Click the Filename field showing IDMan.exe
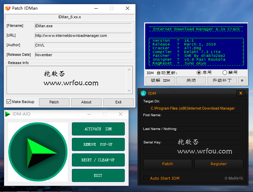253x192 pixels. (83, 26)
